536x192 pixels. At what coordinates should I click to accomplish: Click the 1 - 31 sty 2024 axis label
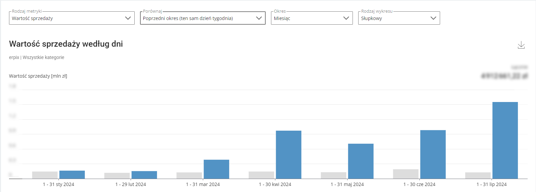tap(58, 184)
